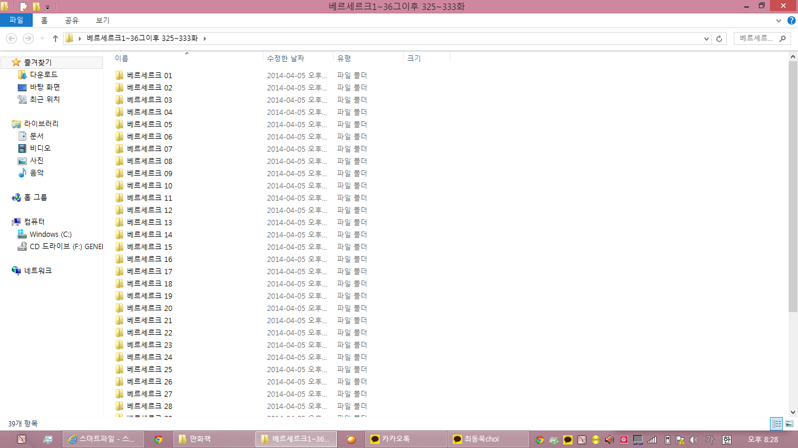Open the recent locations dropdown arrow
Viewport: 798px width, 448px height.
pos(42,38)
